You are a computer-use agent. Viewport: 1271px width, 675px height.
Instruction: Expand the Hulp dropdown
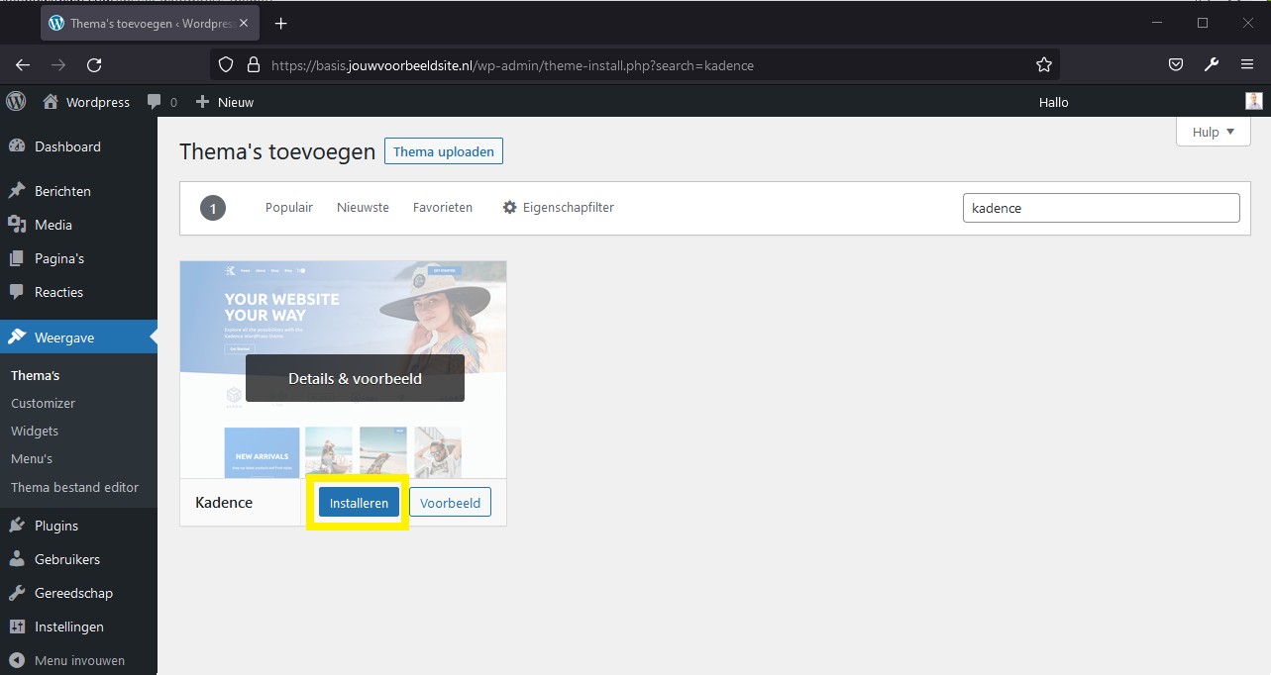point(1213,131)
